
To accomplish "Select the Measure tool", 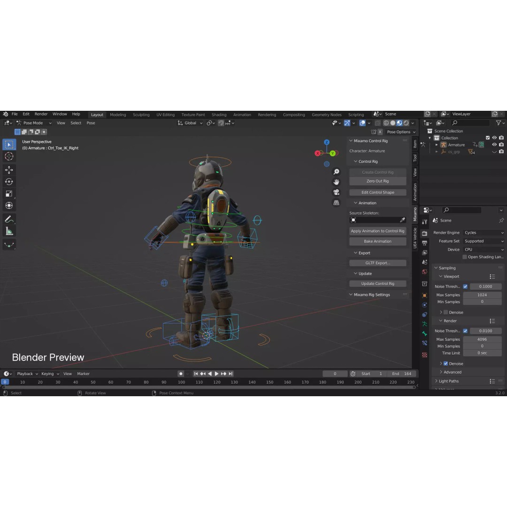I will 9,231.
